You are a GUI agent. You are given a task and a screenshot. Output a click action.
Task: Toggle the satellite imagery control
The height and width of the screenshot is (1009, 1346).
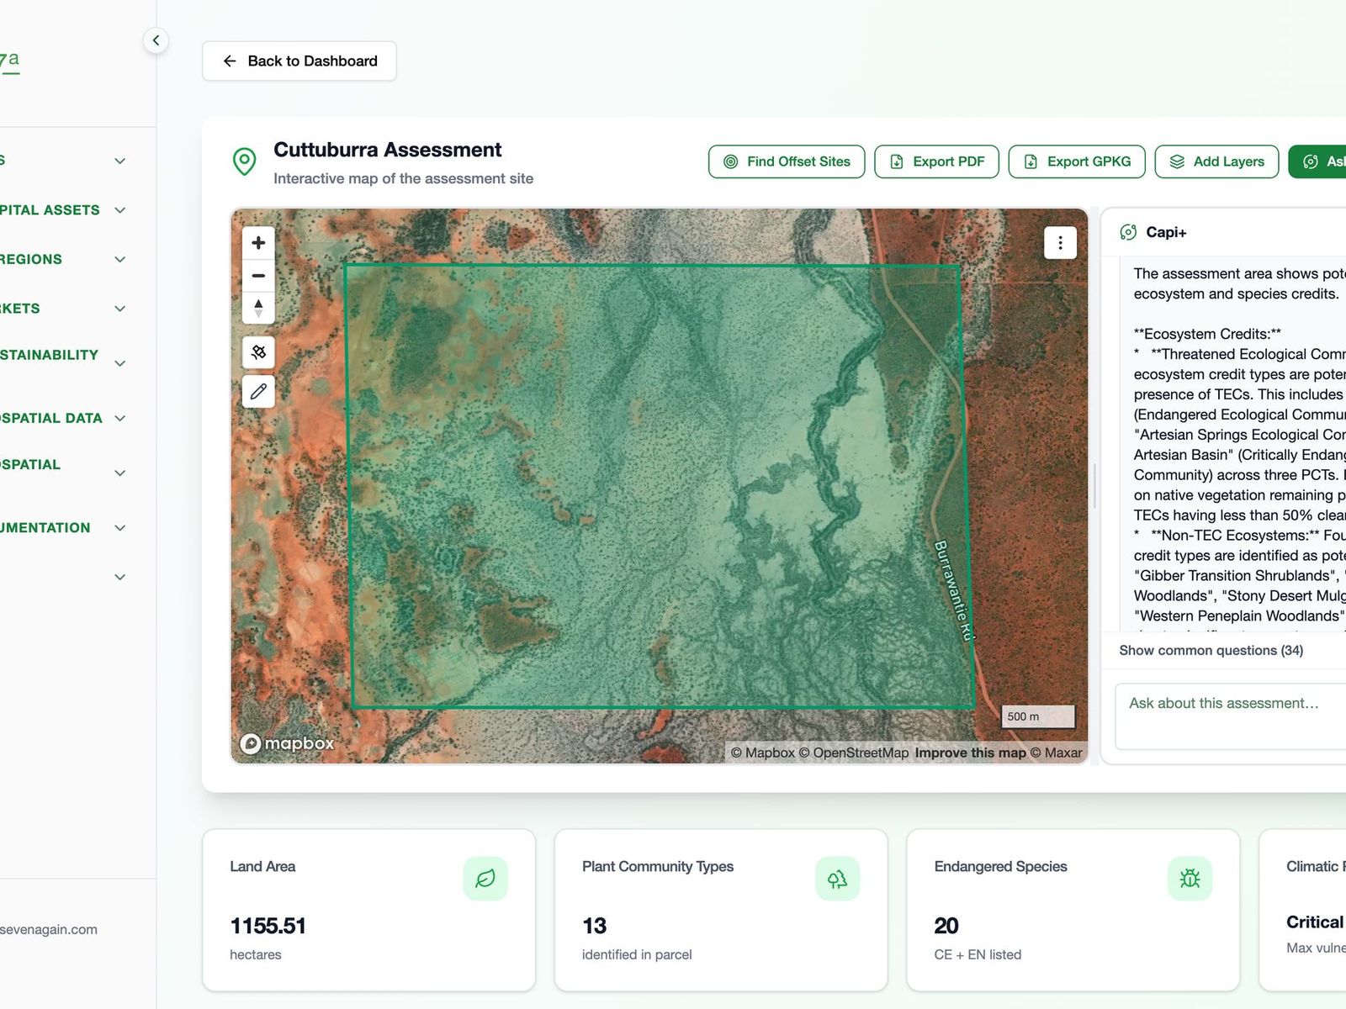(x=258, y=351)
